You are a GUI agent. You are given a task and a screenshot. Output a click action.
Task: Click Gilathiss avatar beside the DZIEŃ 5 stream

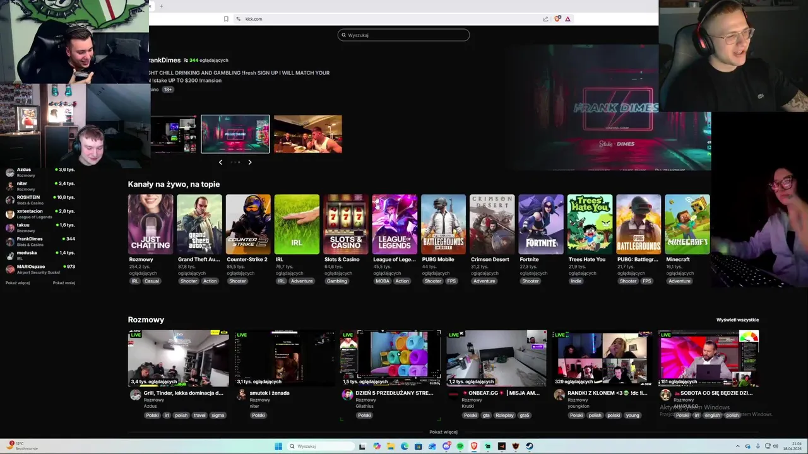click(x=347, y=395)
